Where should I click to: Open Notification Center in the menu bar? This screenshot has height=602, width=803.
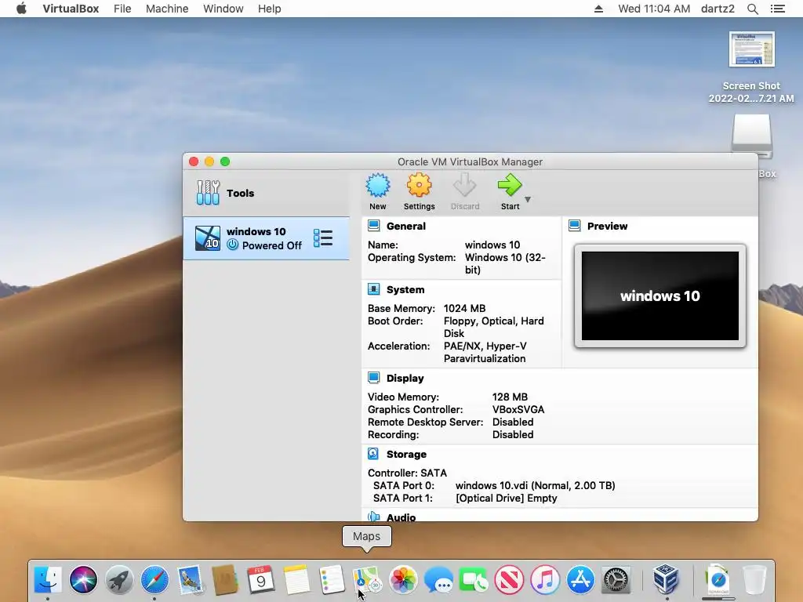[x=777, y=9]
